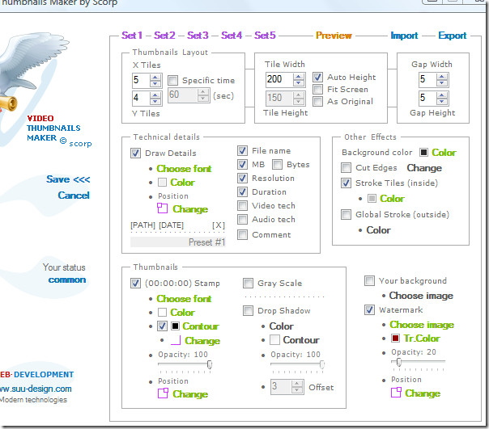The height and width of the screenshot is (429, 489).
Task: Enable Your background option
Action: [369, 281]
